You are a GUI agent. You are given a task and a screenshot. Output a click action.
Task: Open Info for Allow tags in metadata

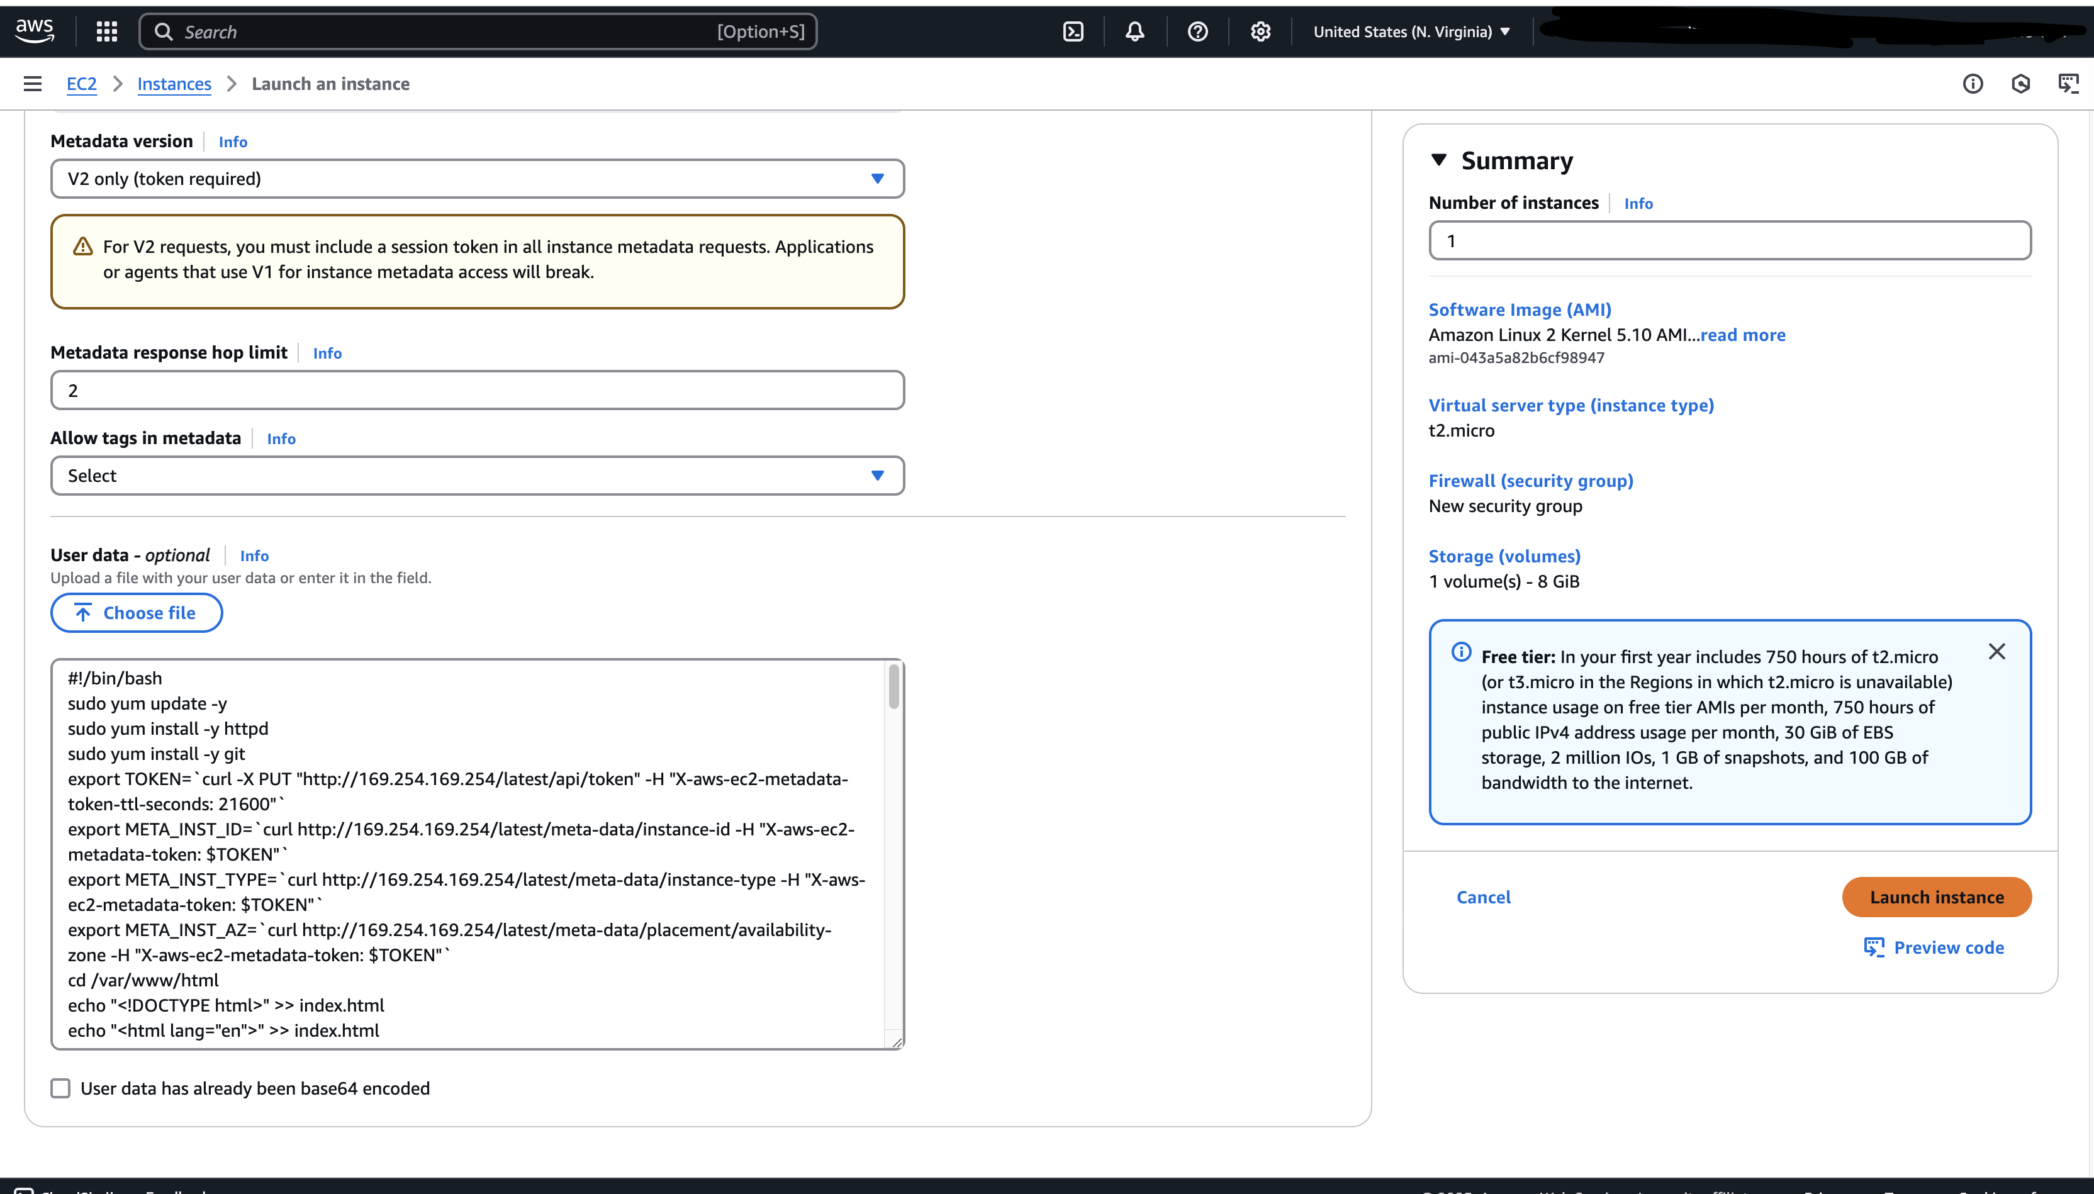point(281,438)
